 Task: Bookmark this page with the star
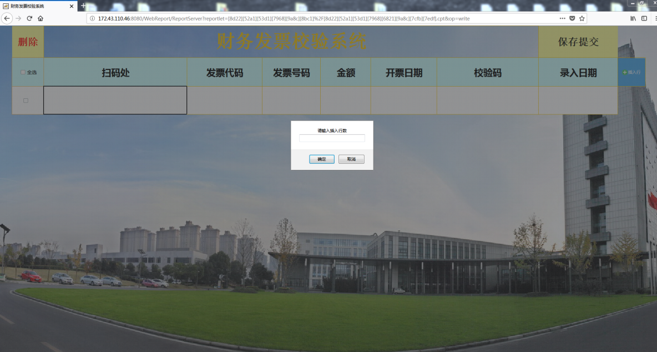coord(582,18)
